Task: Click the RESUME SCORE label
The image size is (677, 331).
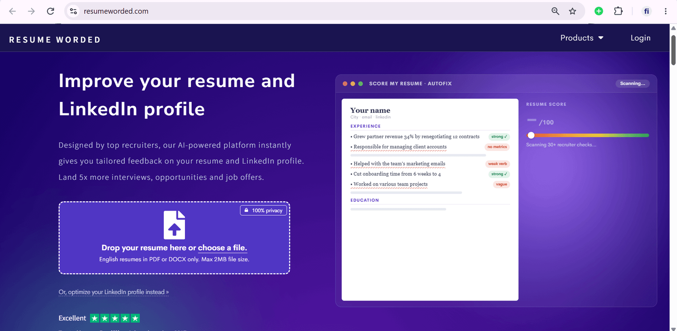Action: tap(546, 104)
